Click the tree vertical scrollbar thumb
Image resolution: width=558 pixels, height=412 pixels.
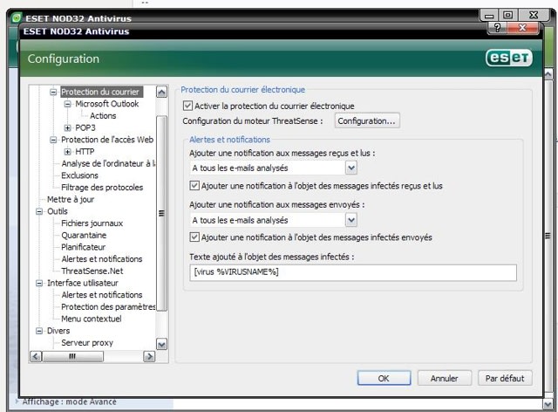pos(161,213)
